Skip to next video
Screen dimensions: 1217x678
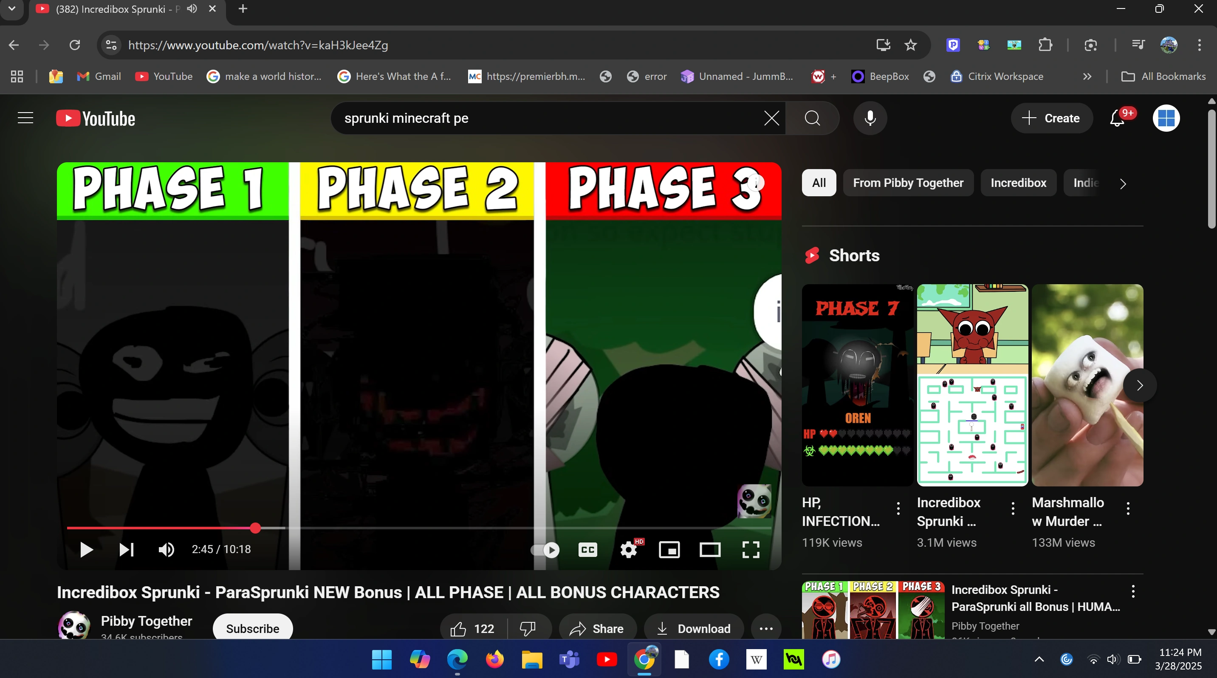pyautogui.click(x=126, y=549)
